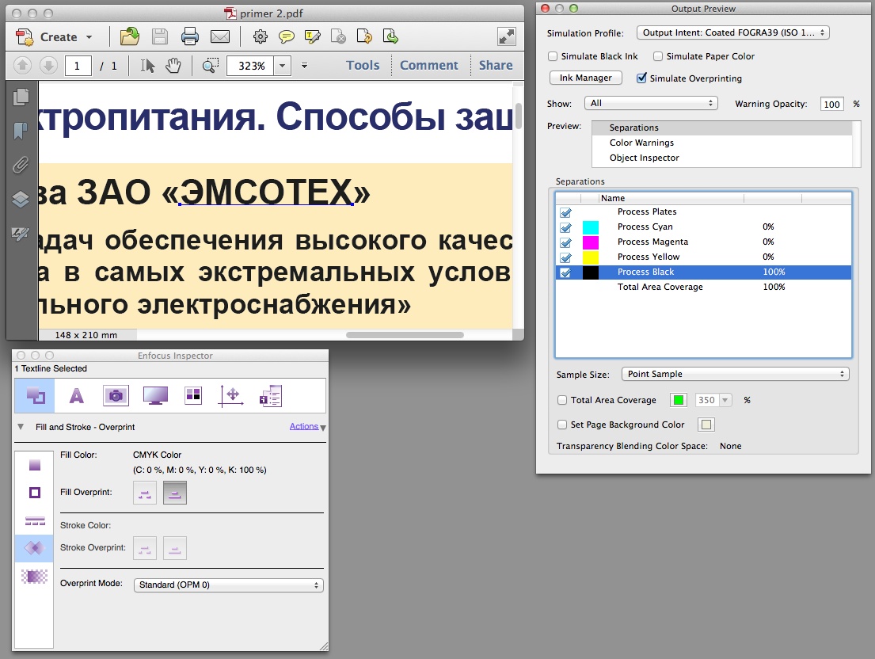Open the Show dropdown set to All

[x=651, y=103]
